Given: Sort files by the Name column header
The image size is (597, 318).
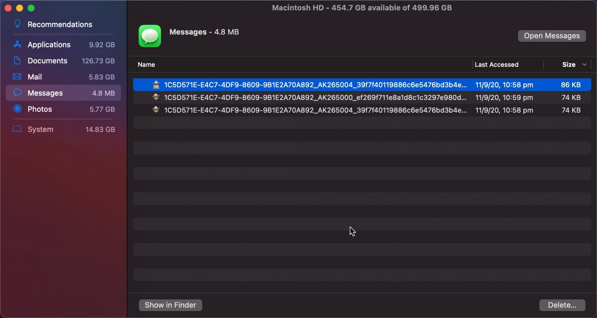Looking at the screenshot, I should [146, 64].
